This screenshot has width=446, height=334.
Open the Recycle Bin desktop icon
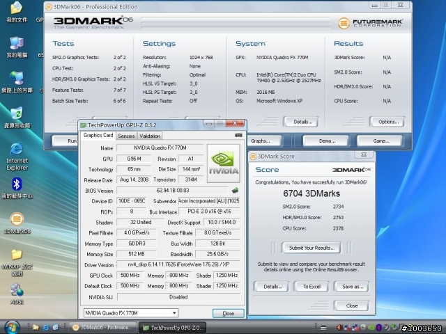coord(17,118)
